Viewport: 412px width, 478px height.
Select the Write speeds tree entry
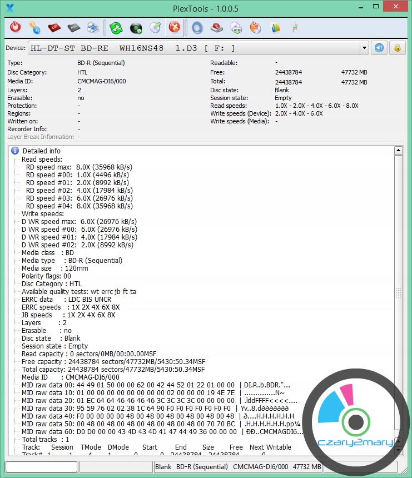pos(43,213)
